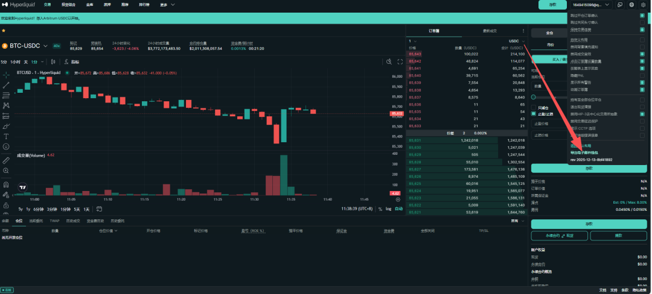This screenshot has width=652, height=294.
Task: Click the 40x leverage badge
Action: [x=57, y=46]
